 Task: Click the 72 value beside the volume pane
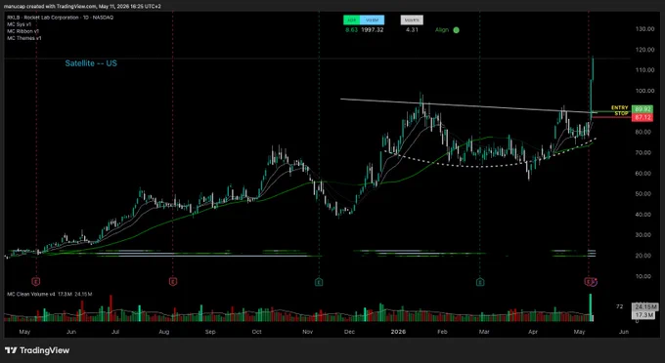[x=620, y=306]
